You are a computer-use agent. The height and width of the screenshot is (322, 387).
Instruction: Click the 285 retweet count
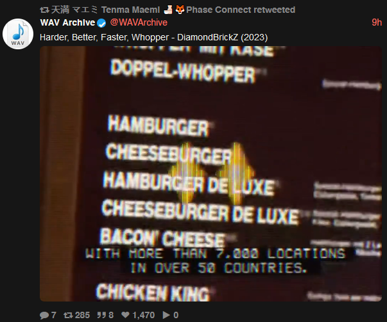click(82, 315)
